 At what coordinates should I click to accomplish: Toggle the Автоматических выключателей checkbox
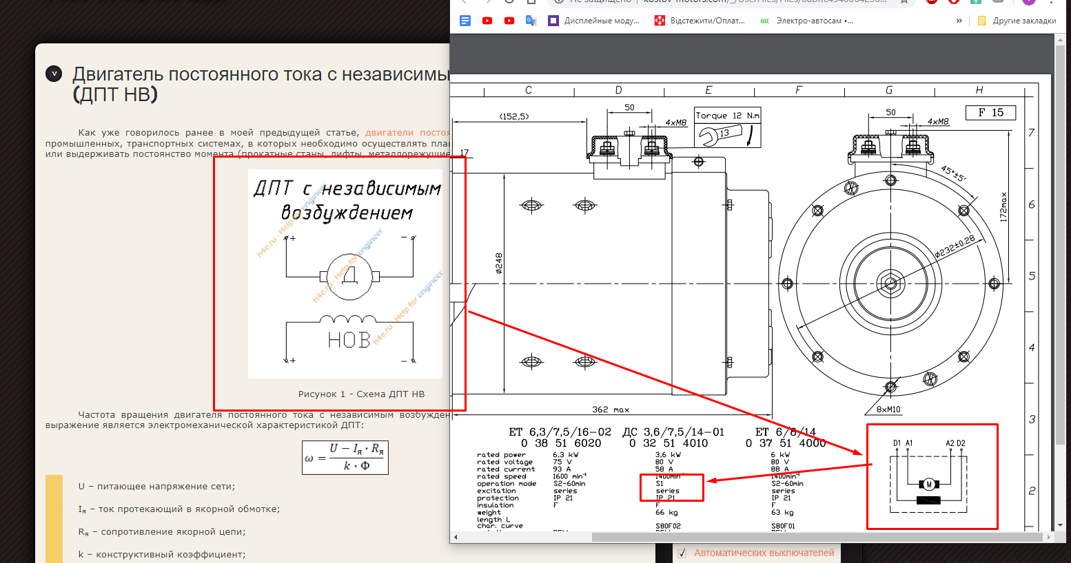[682, 553]
